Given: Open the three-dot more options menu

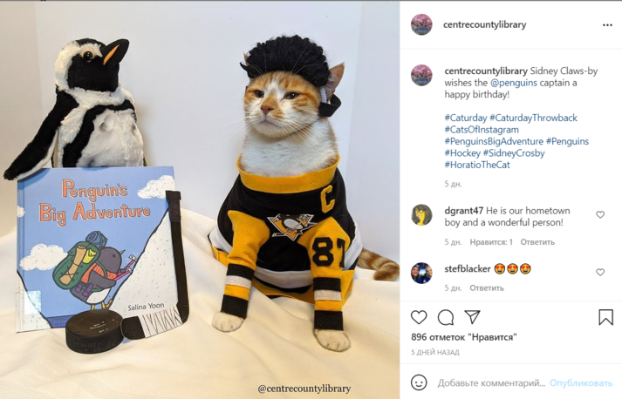Looking at the screenshot, I should click(607, 25).
